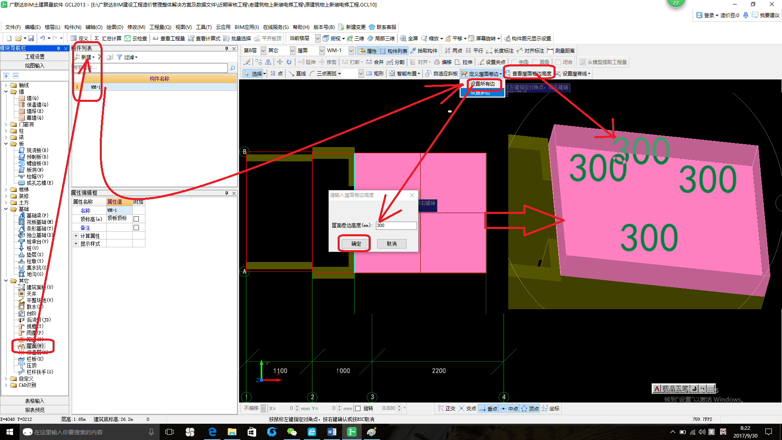Choose 设置所有边 menu entry
The width and height of the screenshot is (782, 440).
pyautogui.click(x=483, y=84)
